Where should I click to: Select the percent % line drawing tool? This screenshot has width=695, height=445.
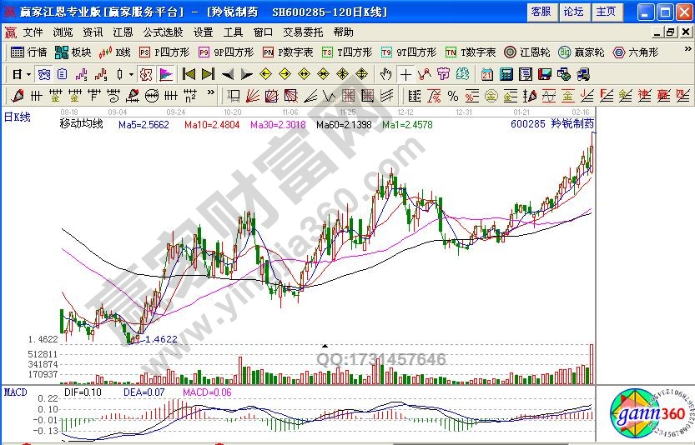coord(453,94)
